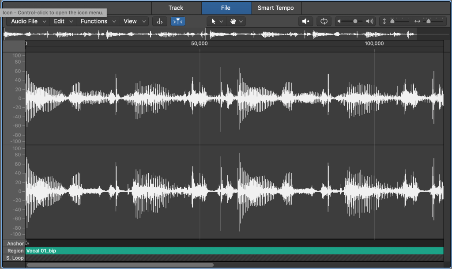Click the loud speaker icon right of volume slider

coord(369,21)
